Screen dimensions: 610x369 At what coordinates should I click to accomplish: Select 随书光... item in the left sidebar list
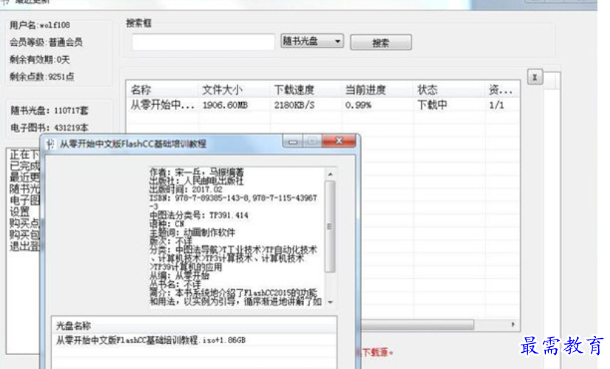(x=24, y=189)
